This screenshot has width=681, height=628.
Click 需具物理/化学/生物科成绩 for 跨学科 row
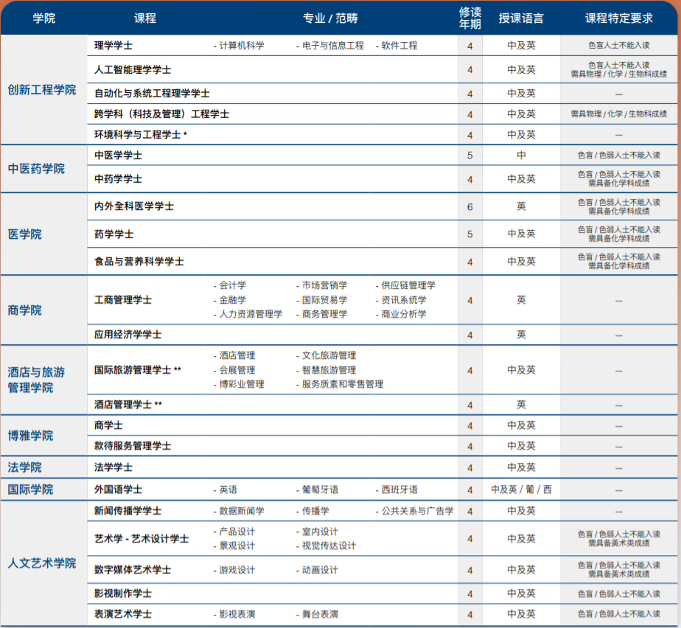coord(619,114)
